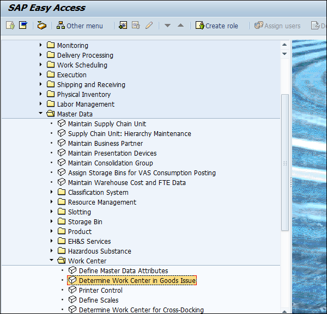Expand the Labor Management folder

click(41, 104)
